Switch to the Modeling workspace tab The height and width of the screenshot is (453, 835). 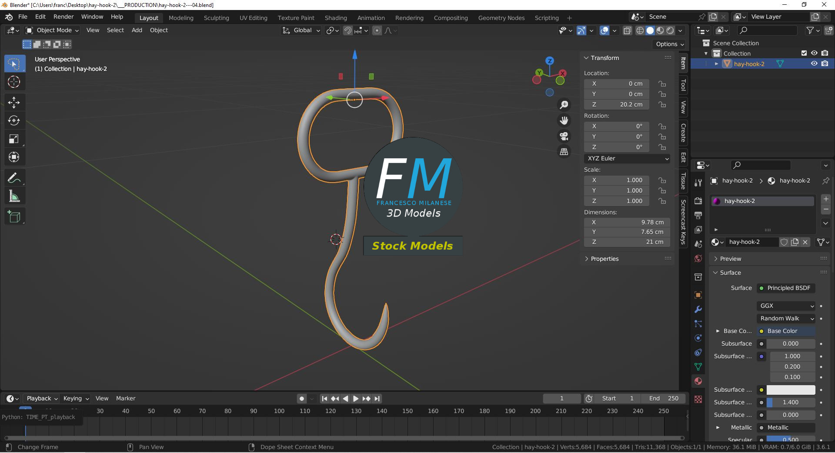point(181,18)
